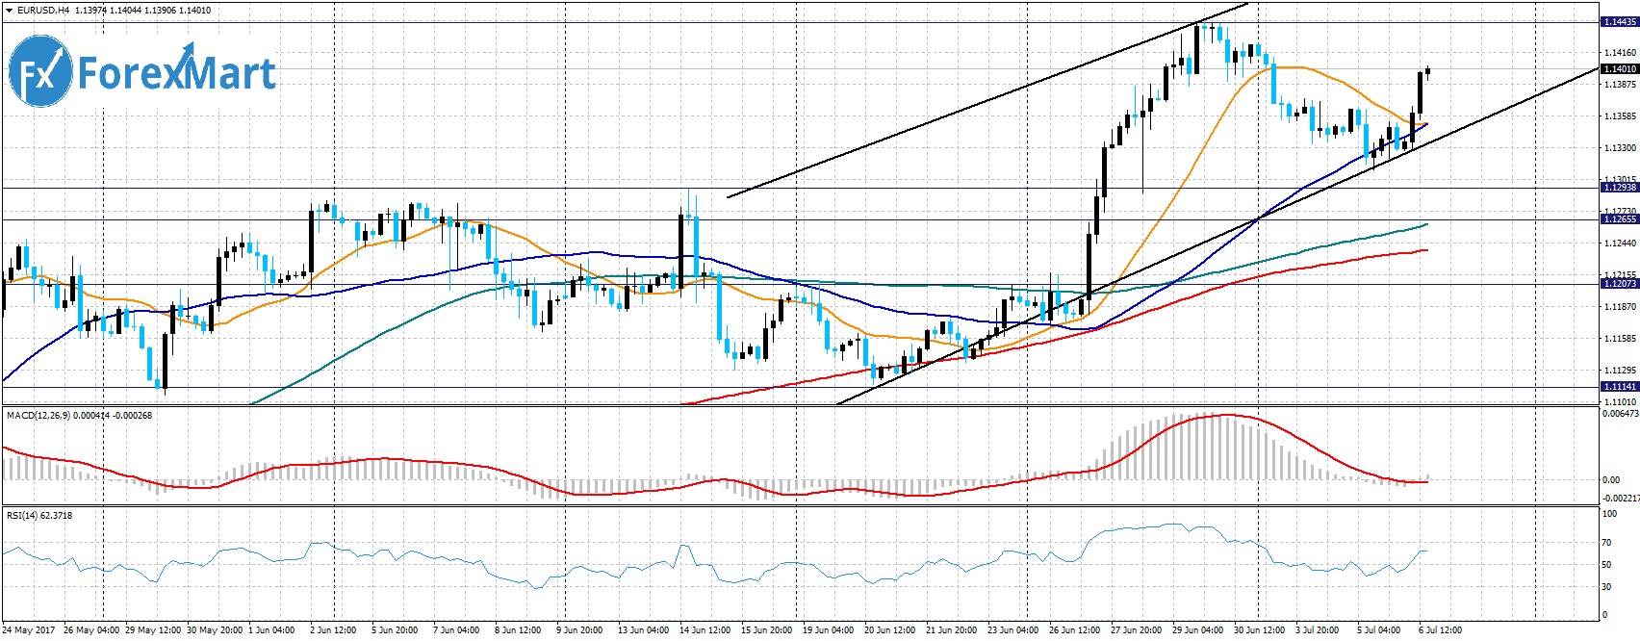This screenshot has height=641, width=1640.
Task: Click the RSI scale value 100
Action: 1609,515
